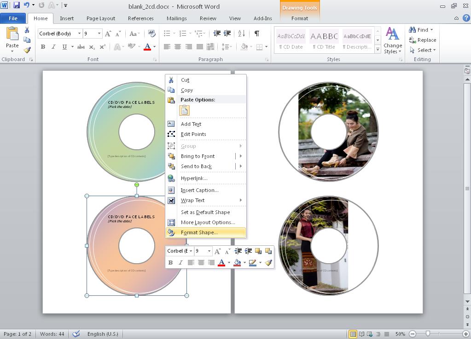
Task: Click the Find button in Editing group
Action: click(422, 30)
